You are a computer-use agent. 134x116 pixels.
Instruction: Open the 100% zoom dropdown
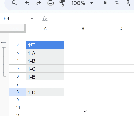[82, 3]
